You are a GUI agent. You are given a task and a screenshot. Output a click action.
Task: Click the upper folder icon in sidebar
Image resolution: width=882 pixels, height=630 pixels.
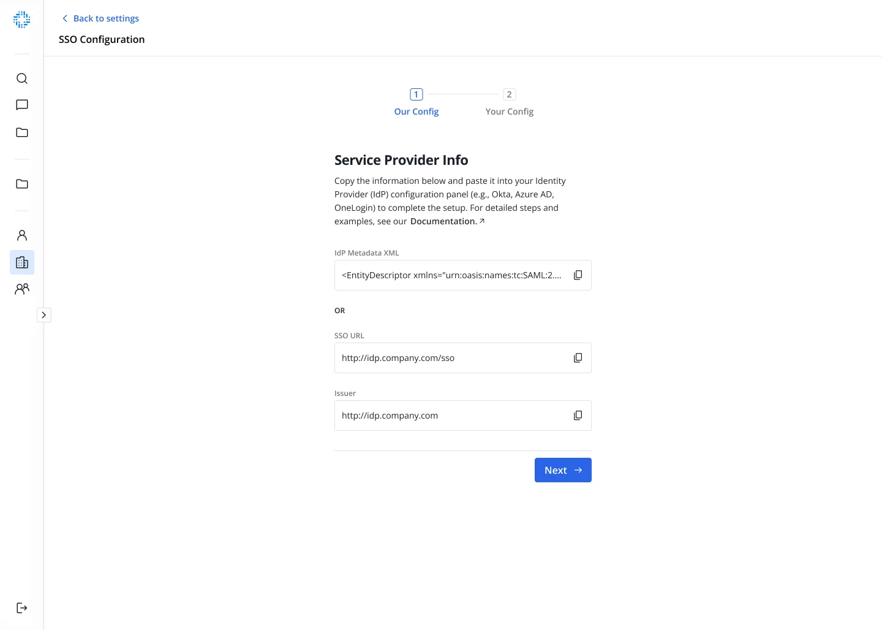tap(22, 132)
